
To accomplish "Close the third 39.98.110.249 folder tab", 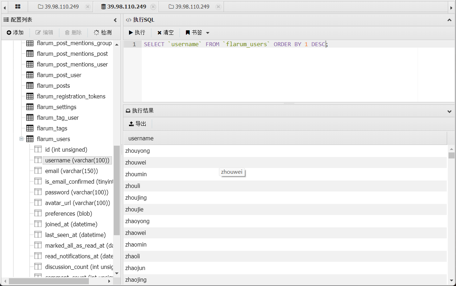I will coord(218,7).
